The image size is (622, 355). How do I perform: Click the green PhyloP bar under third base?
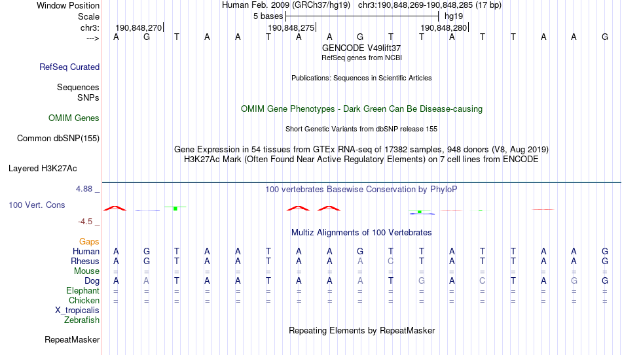point(175,208)
